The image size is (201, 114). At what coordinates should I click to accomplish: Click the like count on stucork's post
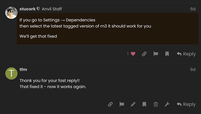(x=128, y=54)
